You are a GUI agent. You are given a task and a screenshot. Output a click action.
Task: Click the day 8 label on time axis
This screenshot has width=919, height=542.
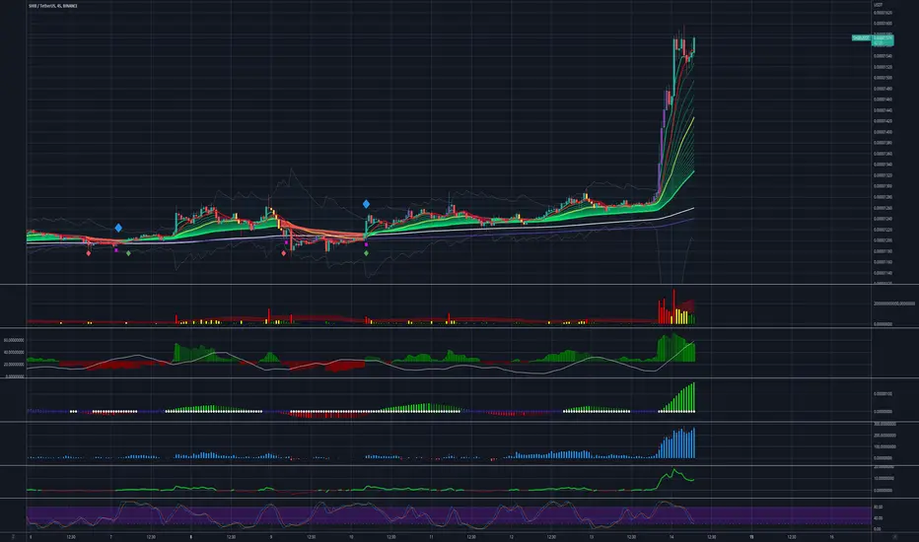click(x=190, y=537)
